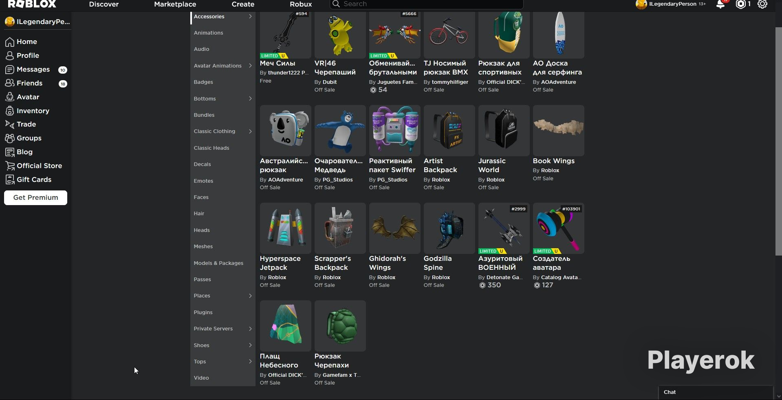Viewport: 782px width, 400px height.
Task: Open Godzilla Spine item thumbnail
Action: (x=449, y=228)
